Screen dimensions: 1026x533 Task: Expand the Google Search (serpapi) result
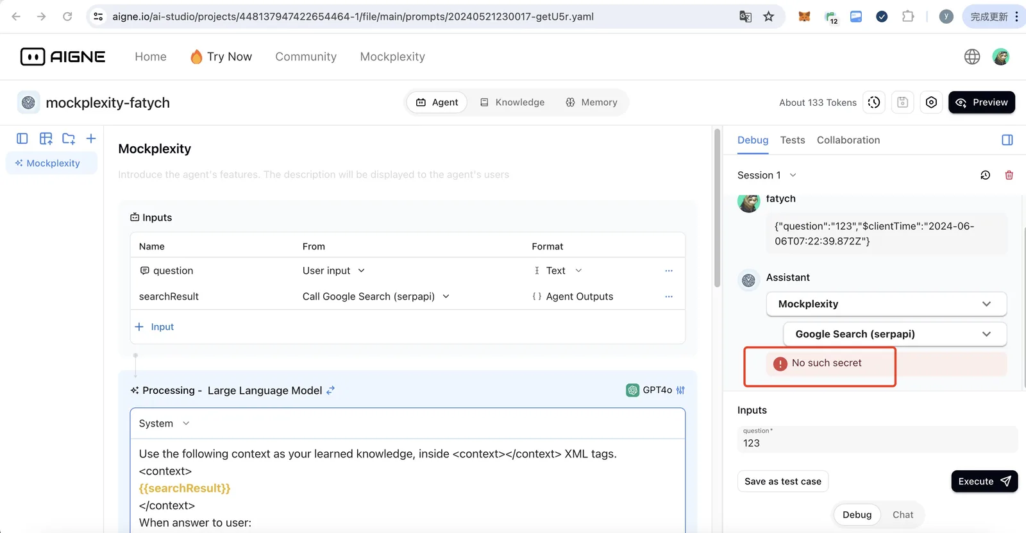coord(895,334)
